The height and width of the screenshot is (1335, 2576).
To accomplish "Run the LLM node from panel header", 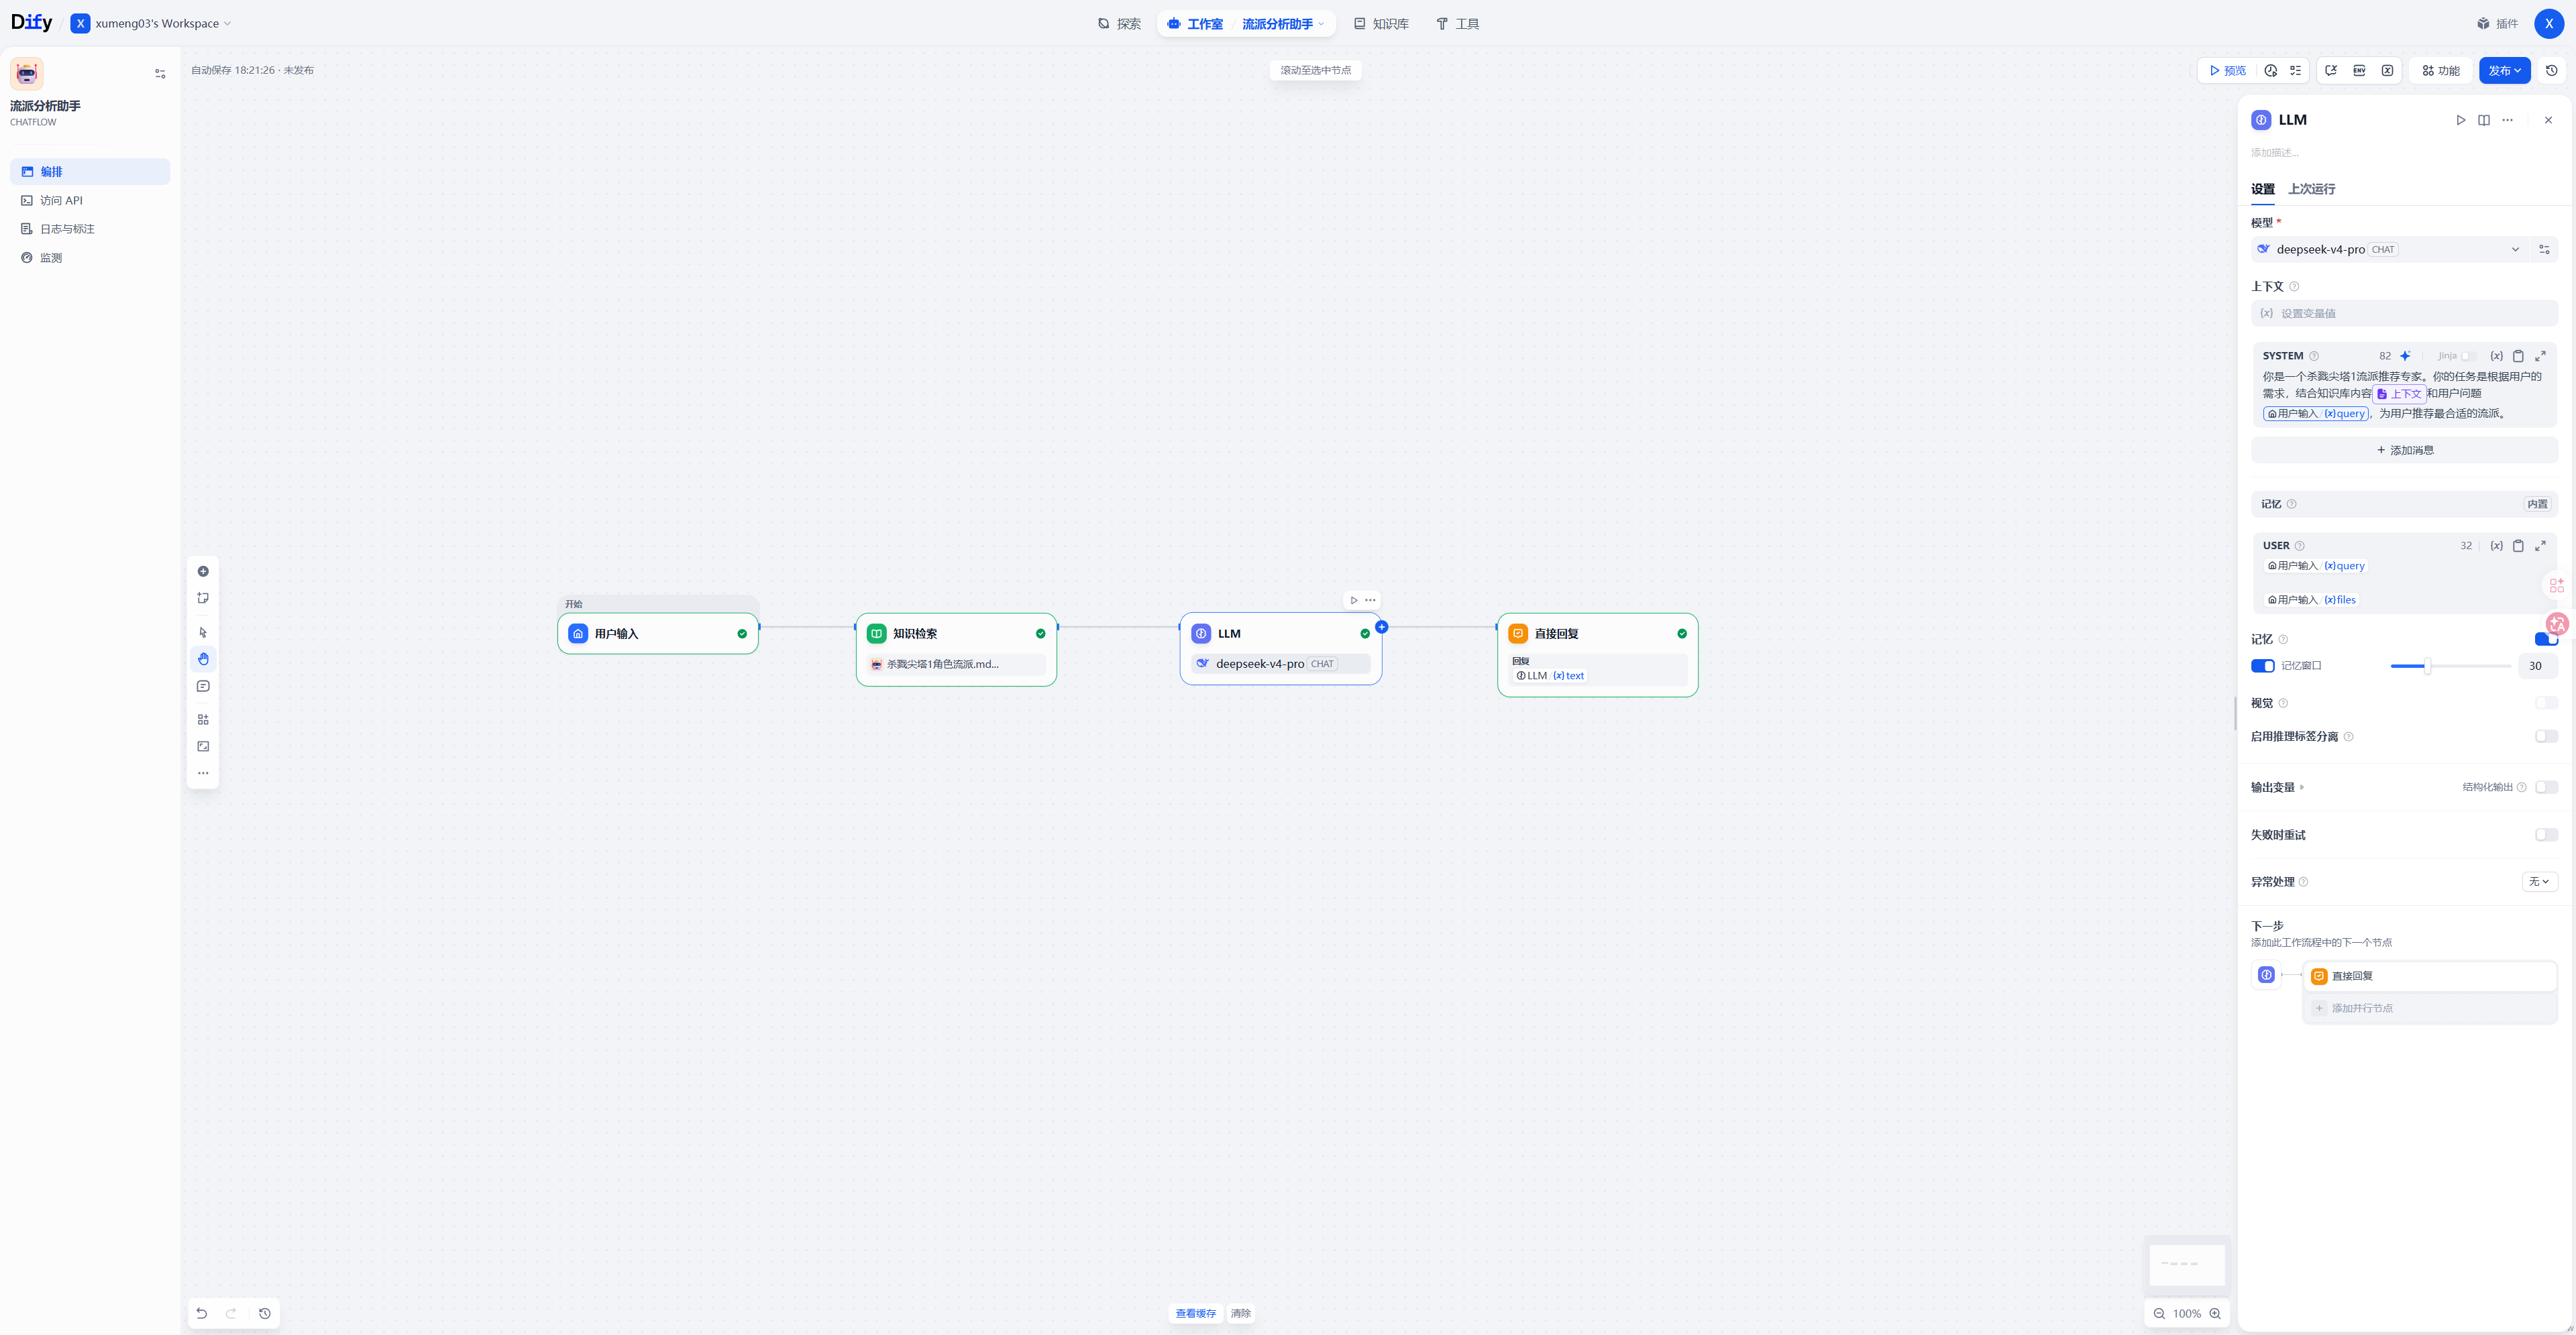I will (x=2461, y=120).
